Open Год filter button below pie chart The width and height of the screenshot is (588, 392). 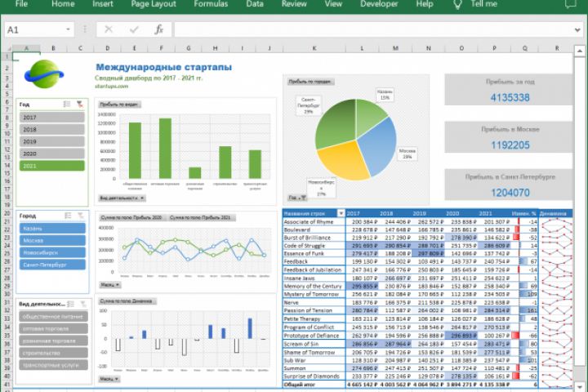point(297,198)
